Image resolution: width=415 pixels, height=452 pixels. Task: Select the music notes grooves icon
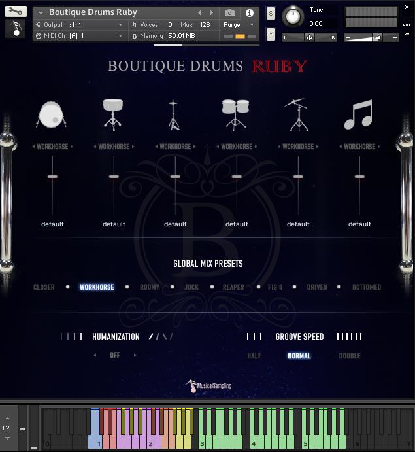pos(359,114)
